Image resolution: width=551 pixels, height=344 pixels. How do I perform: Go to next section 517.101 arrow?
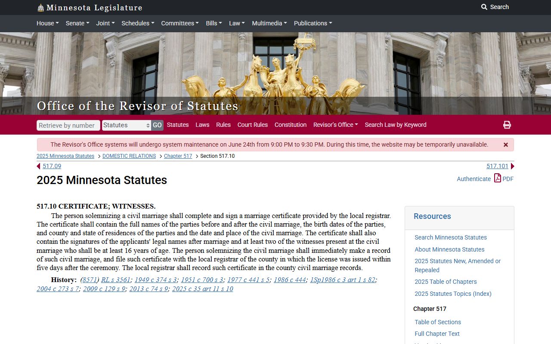(x=512, y=166)
